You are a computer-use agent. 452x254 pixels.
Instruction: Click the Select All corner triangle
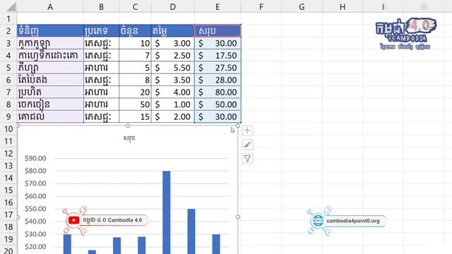point(11,6)
